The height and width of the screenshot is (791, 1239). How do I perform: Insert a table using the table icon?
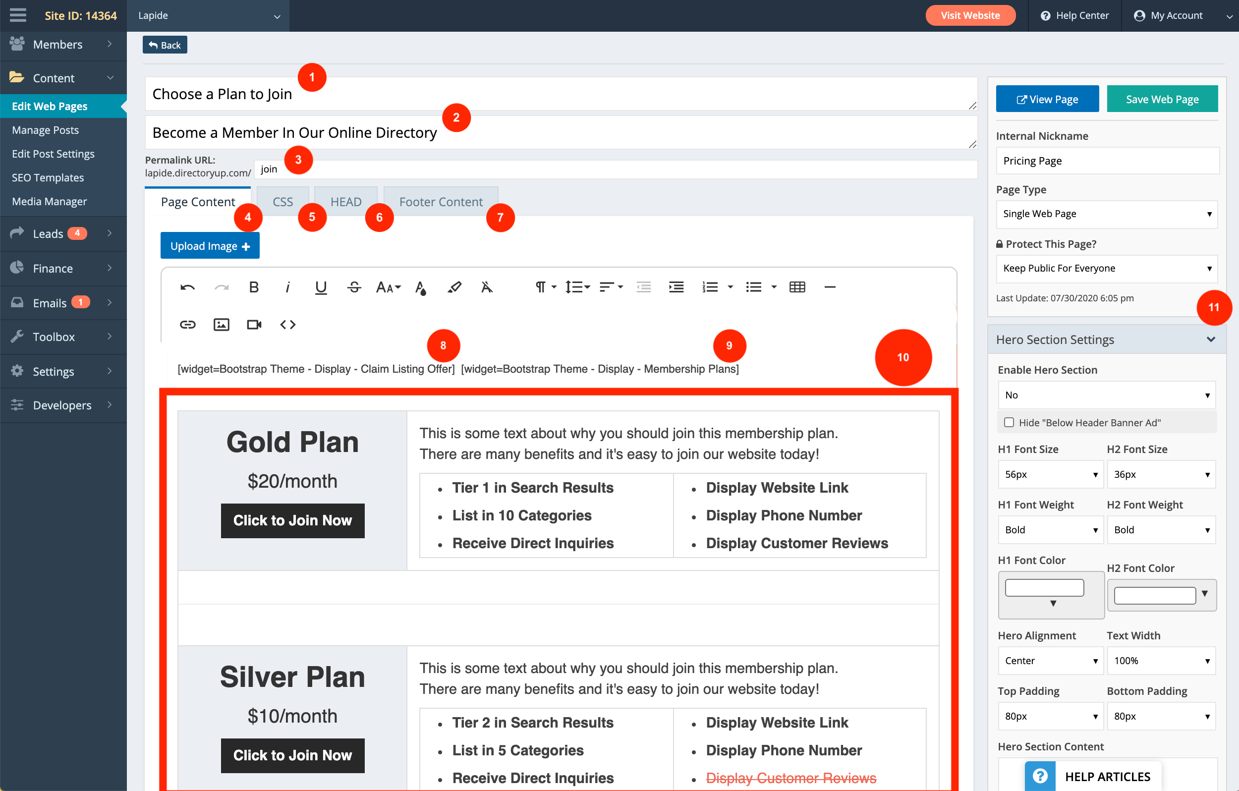click(x=797, y=287)
